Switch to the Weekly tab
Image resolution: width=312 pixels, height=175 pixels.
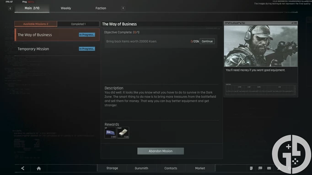[66, 8]
